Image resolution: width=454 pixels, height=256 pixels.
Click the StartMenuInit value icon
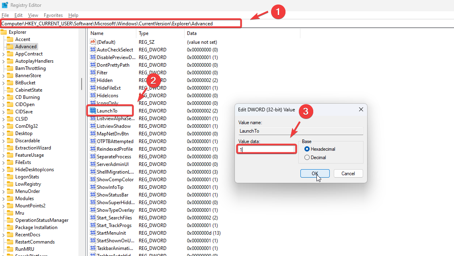point(92,233)
